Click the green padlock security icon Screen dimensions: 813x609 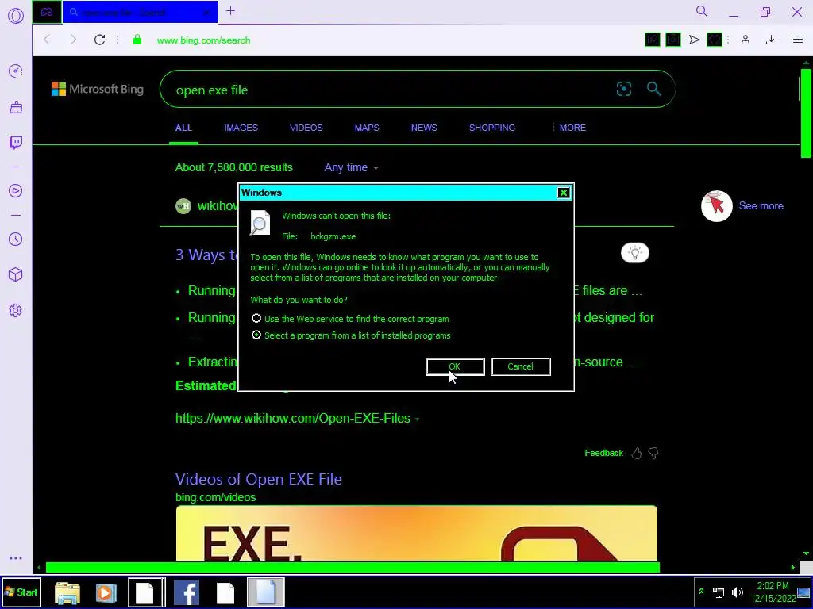[137, 40]
